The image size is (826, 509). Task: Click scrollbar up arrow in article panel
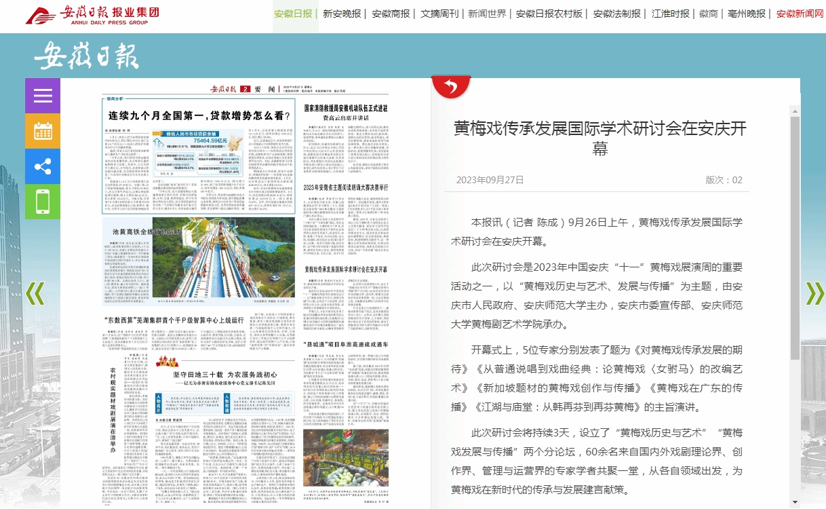click(795, 109)
